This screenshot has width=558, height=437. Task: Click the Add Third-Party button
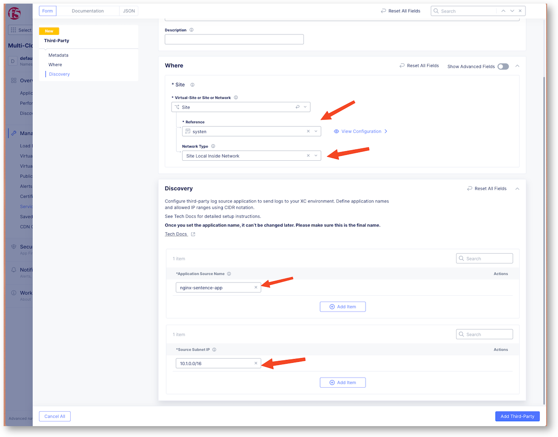point(517,417)
